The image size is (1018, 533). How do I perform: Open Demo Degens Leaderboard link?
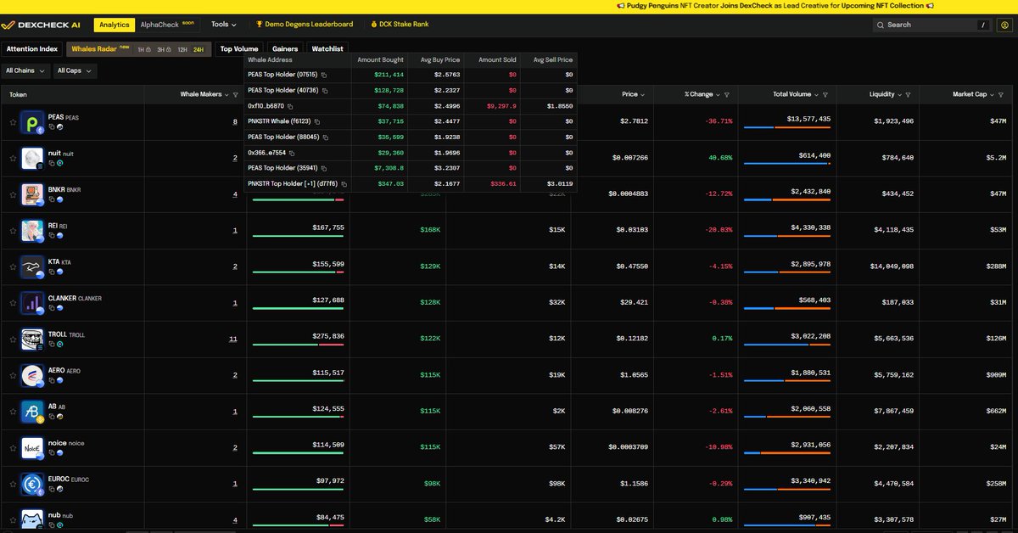coord(305,25)
